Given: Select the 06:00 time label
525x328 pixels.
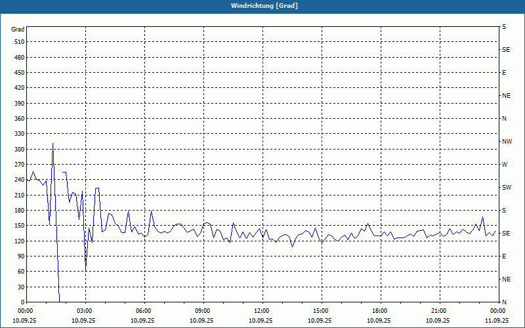Looking at the screenshot, I should pos(144,311).
